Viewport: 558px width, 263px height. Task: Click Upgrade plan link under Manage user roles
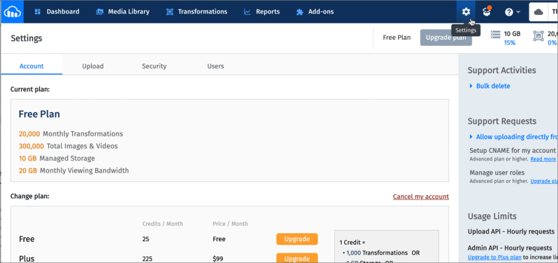tap(544, 181)
